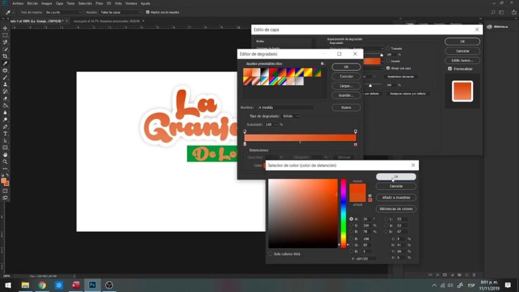Open Bibliotecas de colores button

pyautogui.click(x=396, y=209)
